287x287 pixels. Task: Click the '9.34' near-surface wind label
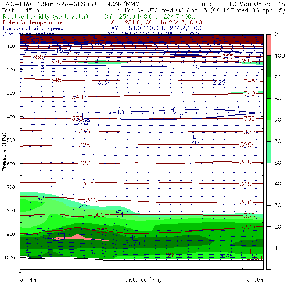pyautogui.click(x=226, y=255)
